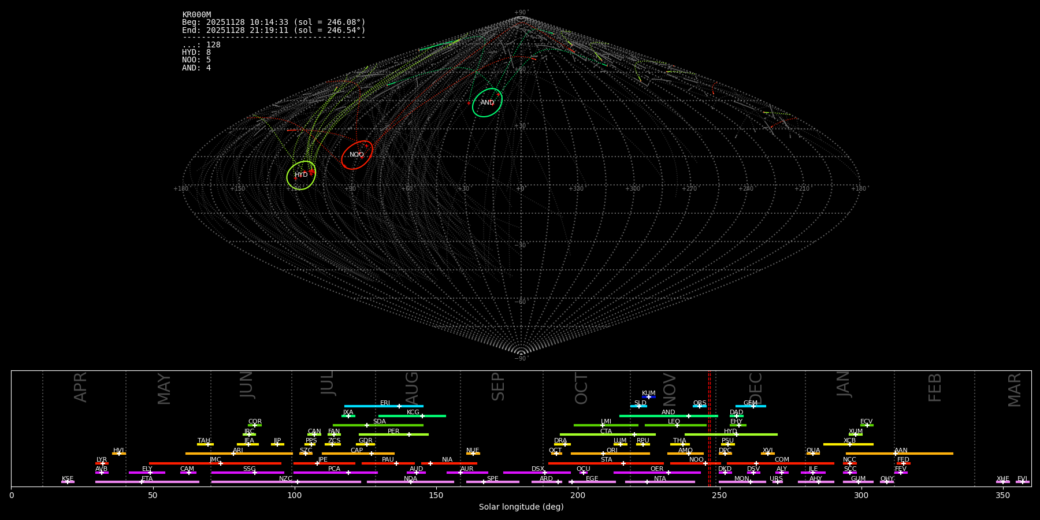
Task: Click the pink NTA activity bar
Action: point(659,482)
